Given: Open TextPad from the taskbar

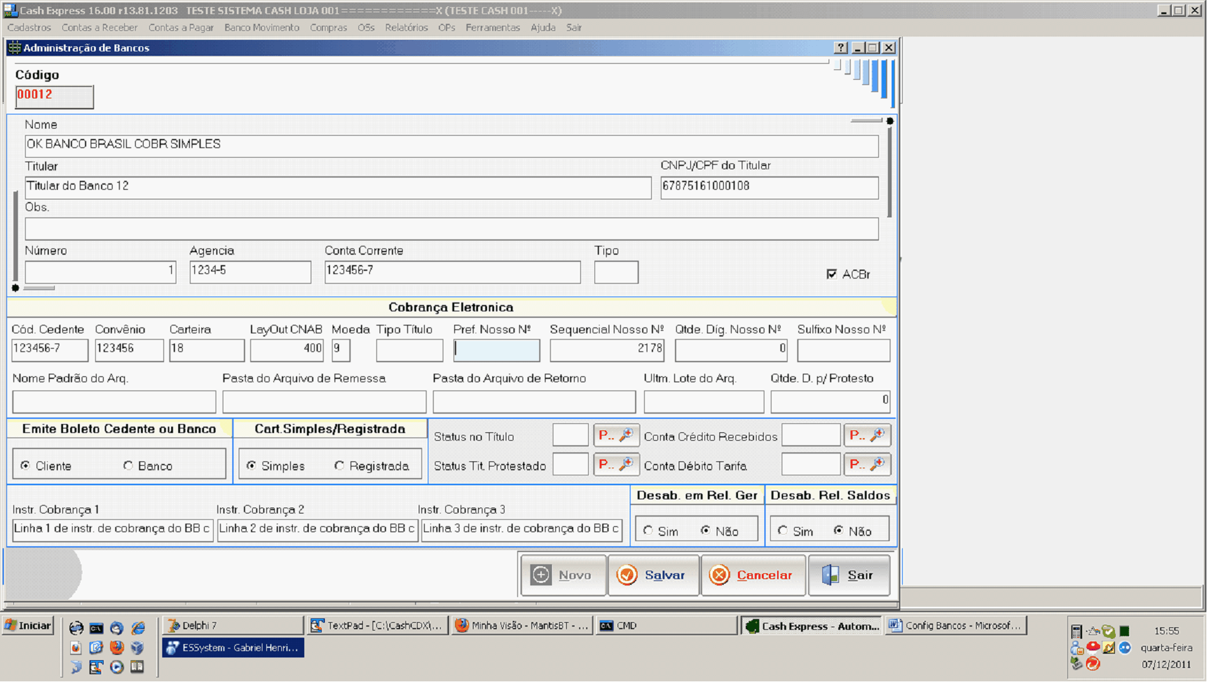Looking at the screenshot, I should 377,625.
